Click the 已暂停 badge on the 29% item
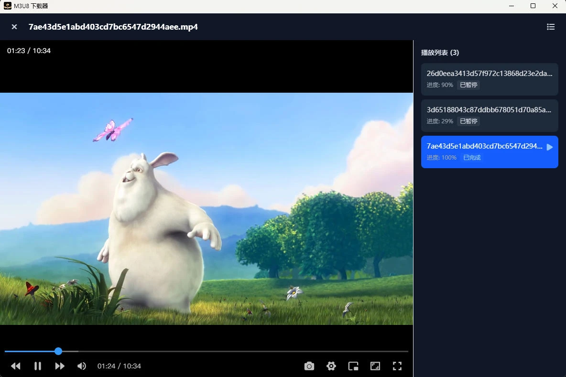The width and height of the screenshot is (566, 377). (468, 121)
